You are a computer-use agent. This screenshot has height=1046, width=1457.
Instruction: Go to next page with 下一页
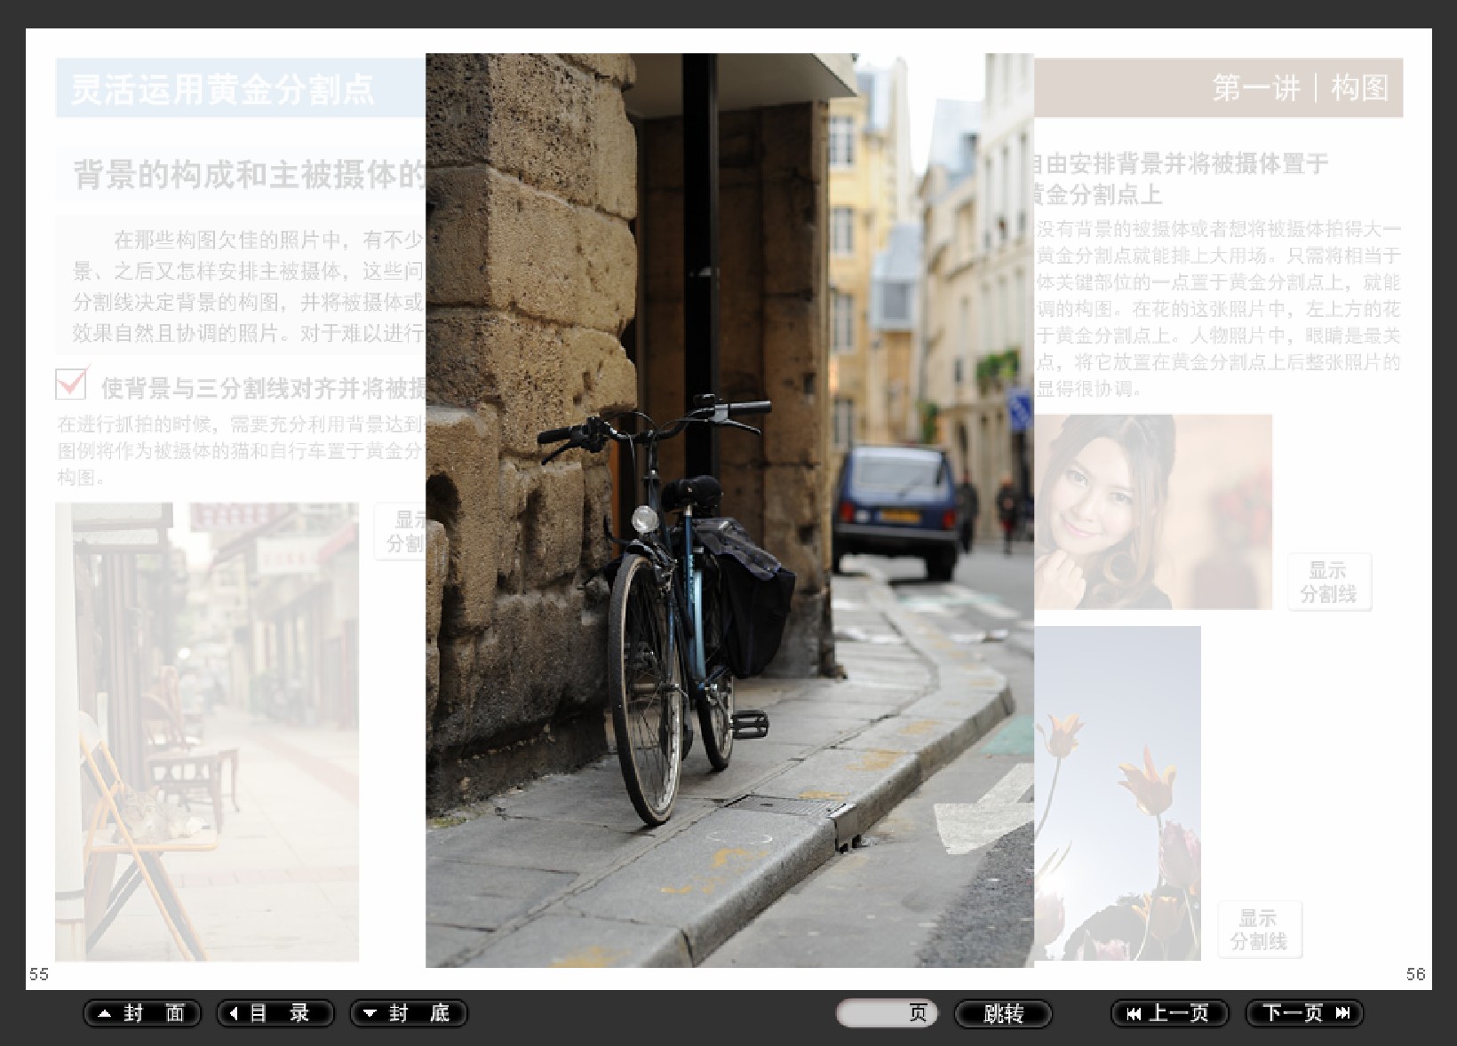[x=1304, y=1013]
